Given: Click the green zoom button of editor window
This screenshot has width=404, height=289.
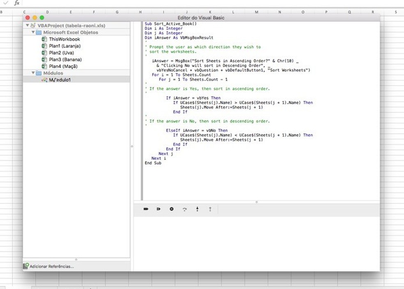Looking at the screenshot, I should [42, 18].
